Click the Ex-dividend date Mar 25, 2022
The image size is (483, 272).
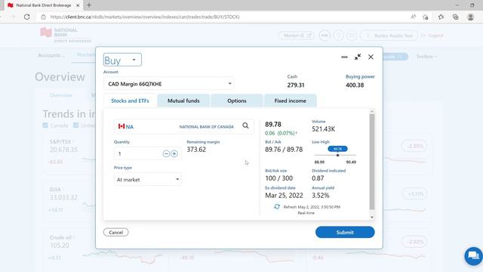click(x=284, y=195)
